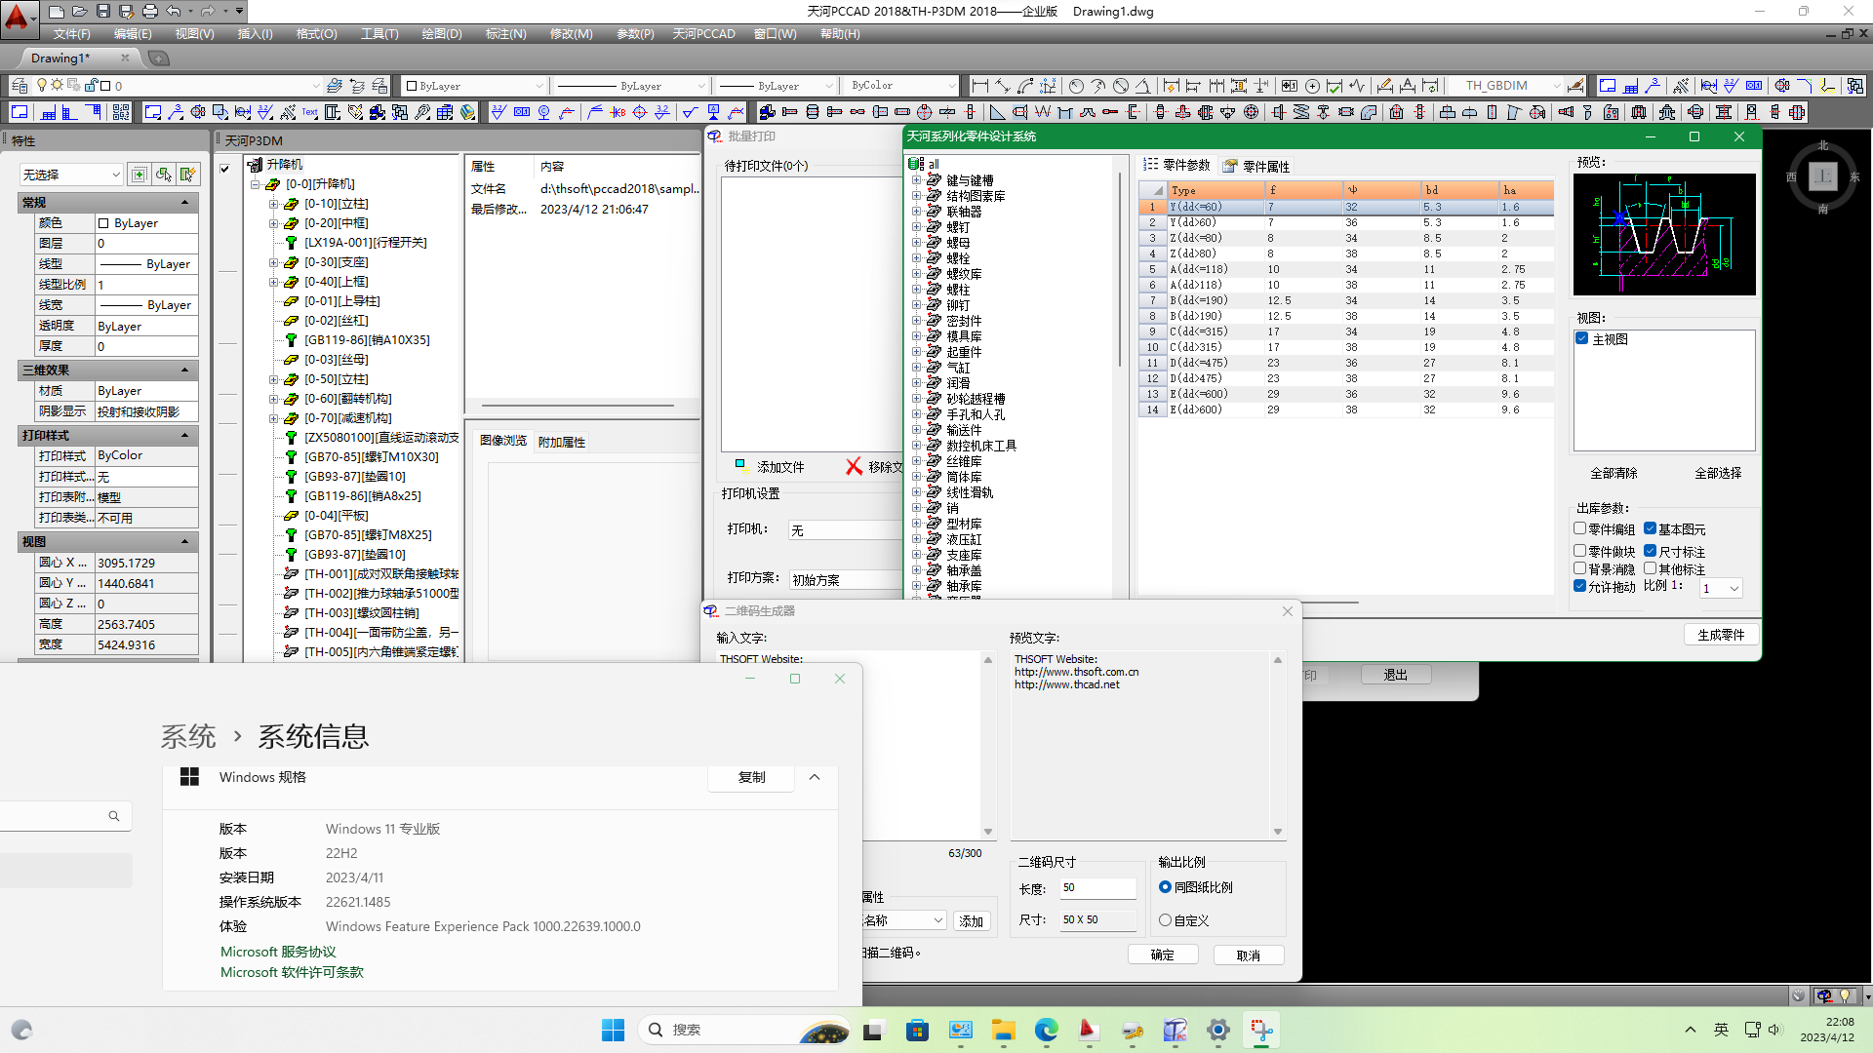The image size is (1873, 1053).
Task: Click the 复制 button in Windows 规格
Action: point(751,777)
